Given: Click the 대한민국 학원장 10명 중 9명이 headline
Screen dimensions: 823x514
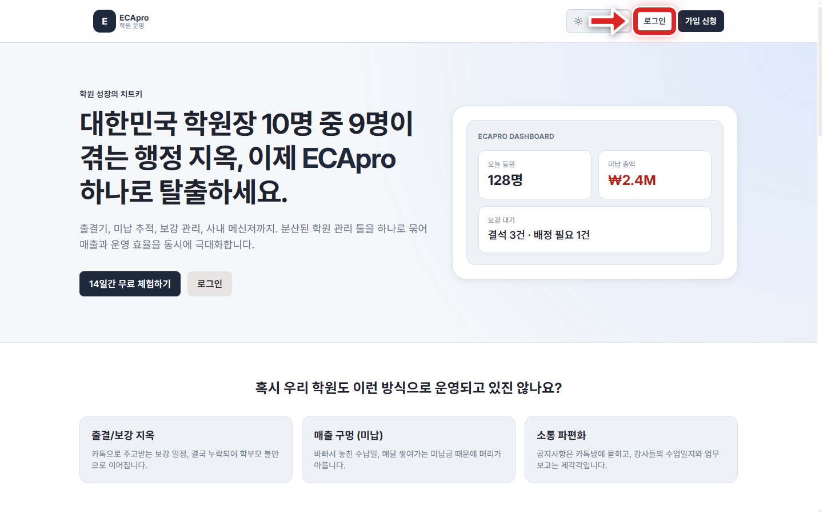Looking at the screenshot, I should point(246,124).
